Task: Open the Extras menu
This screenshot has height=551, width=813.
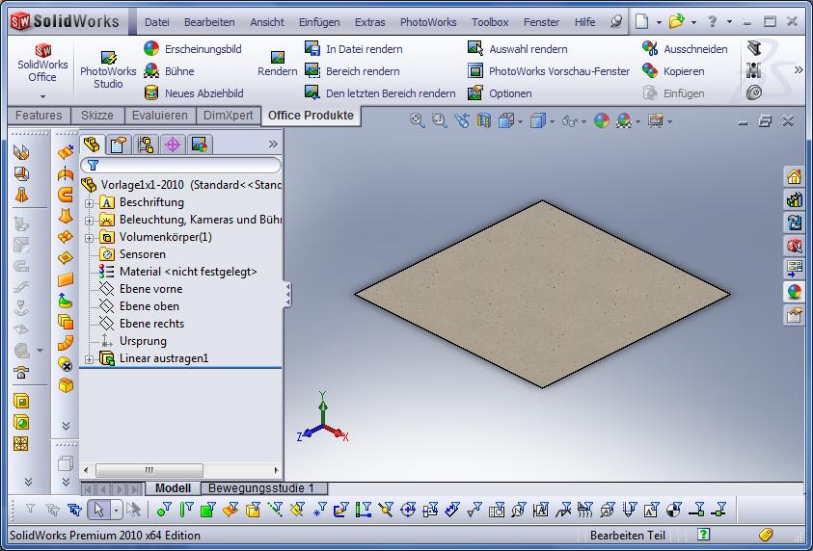Action: click(369, 22)
